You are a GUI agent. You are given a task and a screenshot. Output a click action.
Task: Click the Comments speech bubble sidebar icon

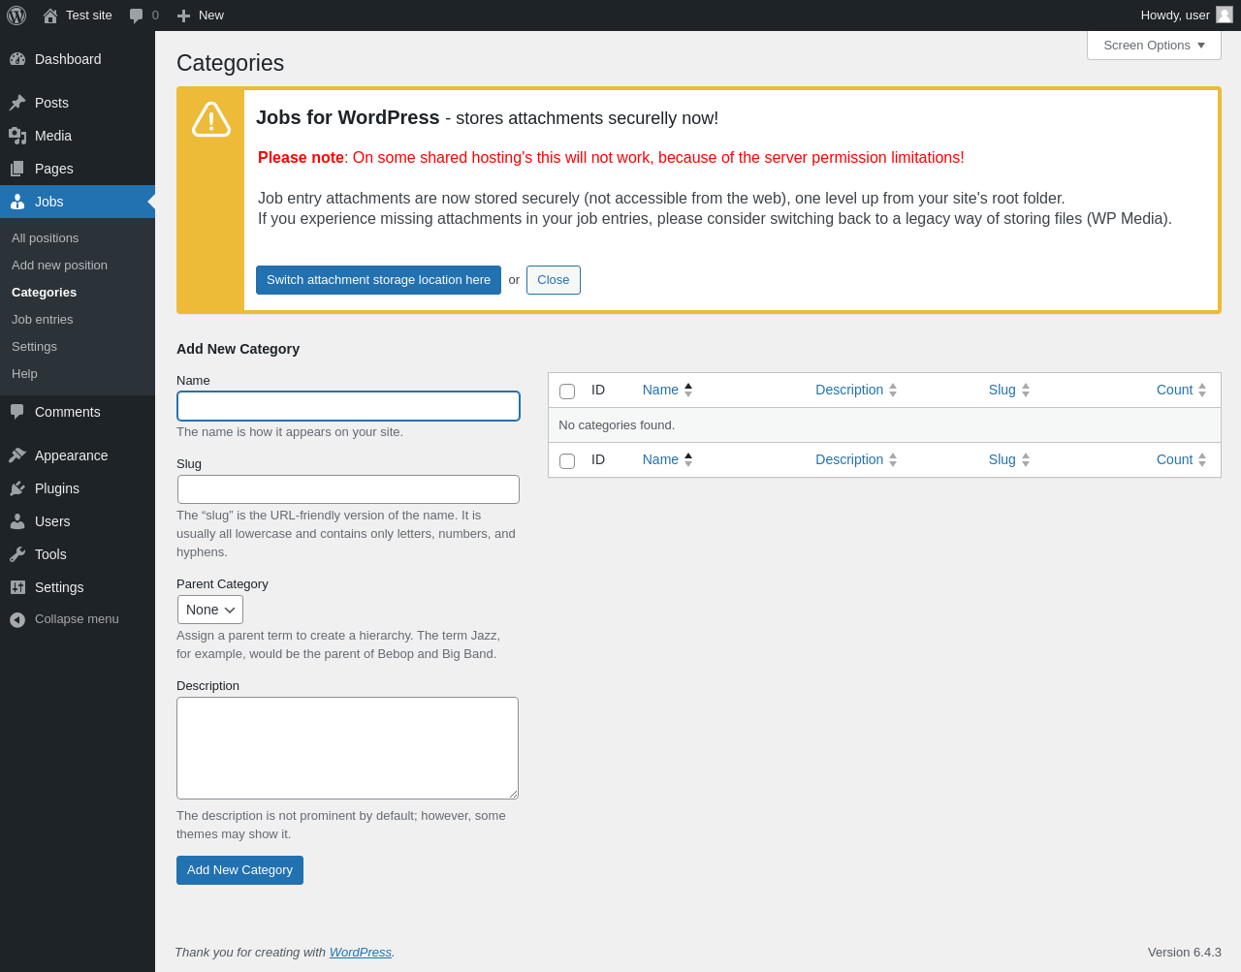(x=17, y=412)
